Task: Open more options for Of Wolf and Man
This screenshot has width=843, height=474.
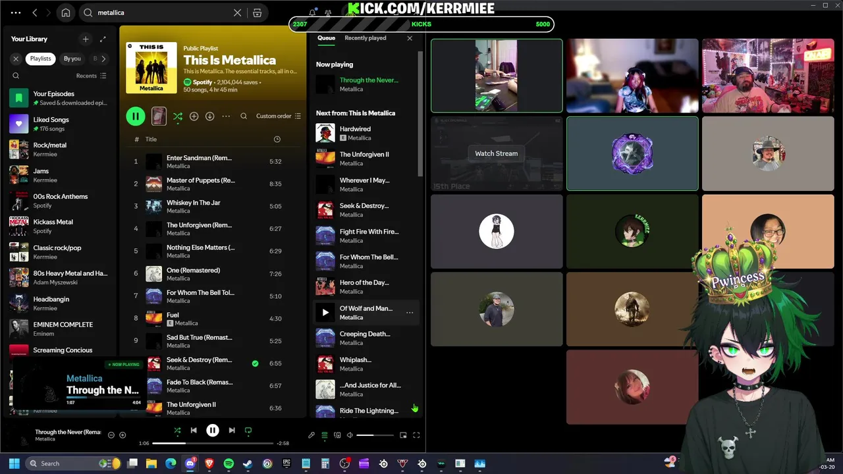Action: 410,312
